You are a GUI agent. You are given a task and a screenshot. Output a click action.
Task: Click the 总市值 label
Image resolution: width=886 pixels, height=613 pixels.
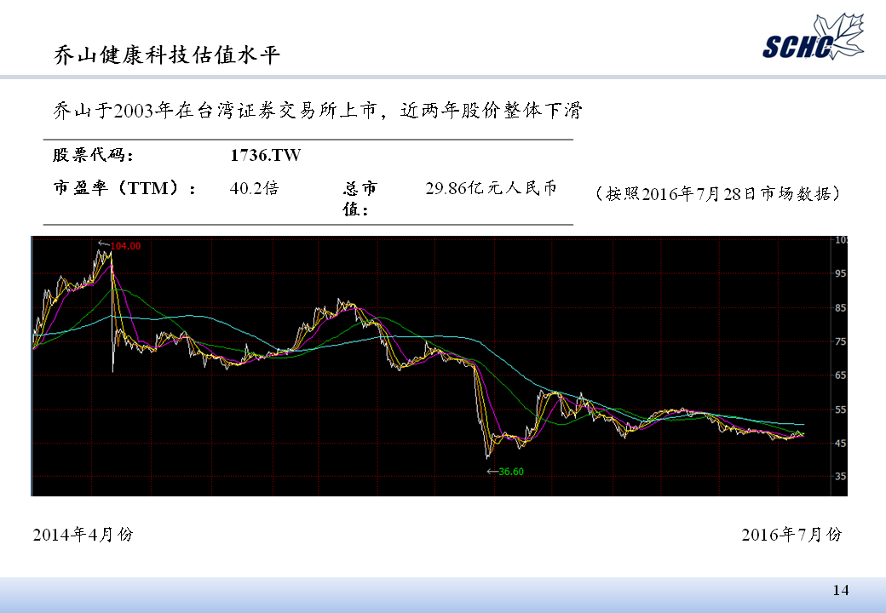click(360, 198)
